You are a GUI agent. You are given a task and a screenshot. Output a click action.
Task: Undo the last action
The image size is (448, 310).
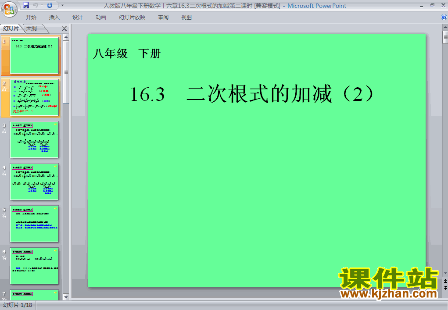36,5
